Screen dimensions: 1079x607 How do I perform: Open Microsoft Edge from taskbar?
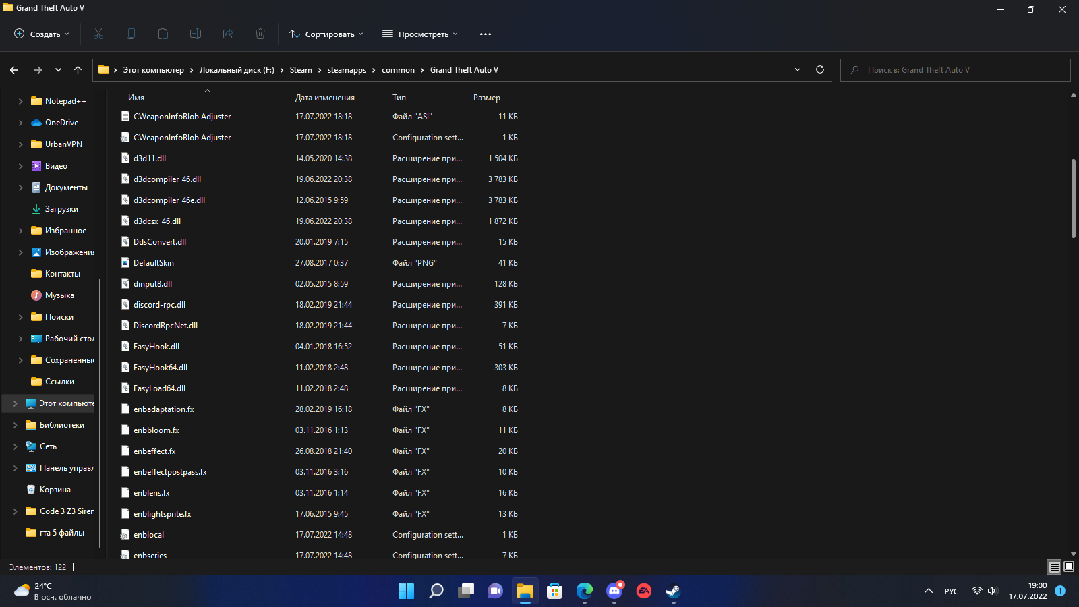(x=585, y=591)
